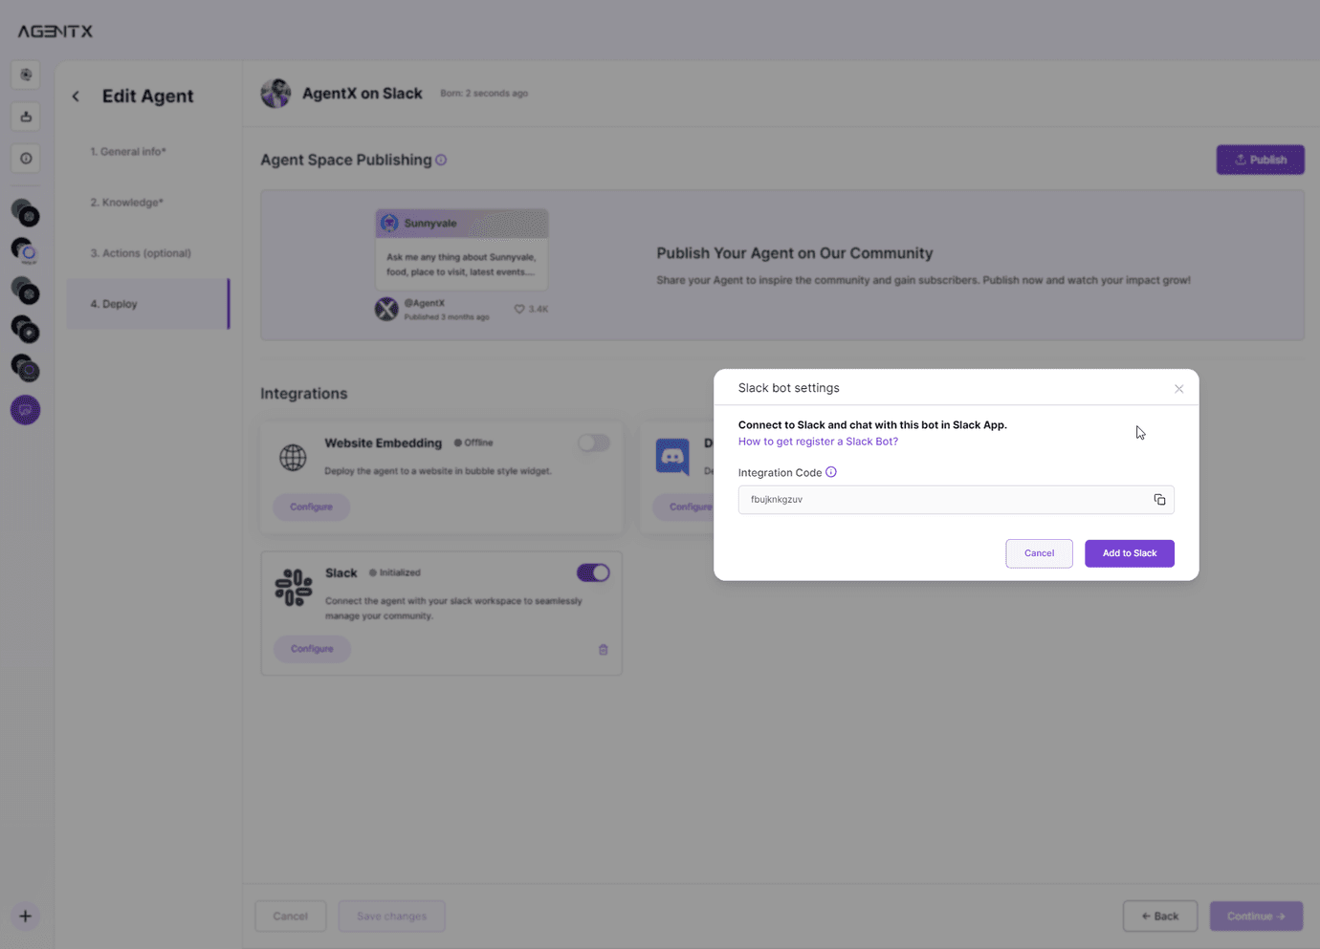The width and height of the screenshot is (1320, 949).
Task: Click info icon next to Integration Code
Action: coord(831,472)
